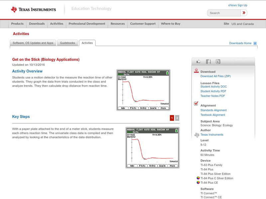Click inside the Search input field
Viewport: 266px width, 199px height.
(224, 13)
